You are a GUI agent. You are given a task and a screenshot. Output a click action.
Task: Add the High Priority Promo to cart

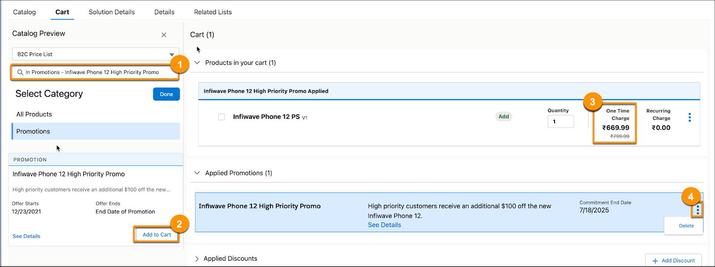point(156,234)
